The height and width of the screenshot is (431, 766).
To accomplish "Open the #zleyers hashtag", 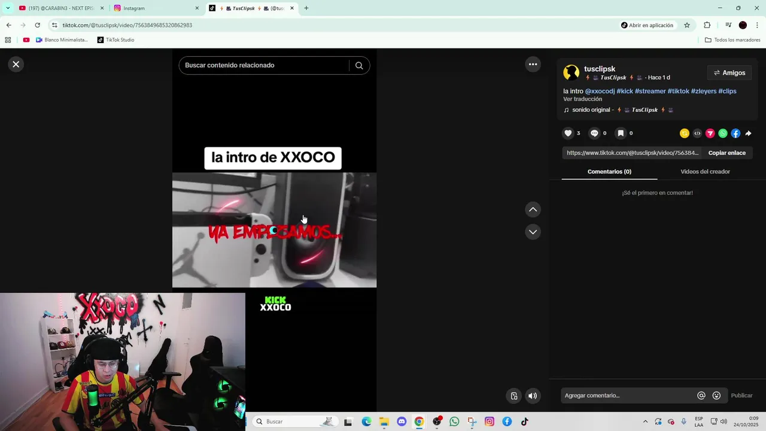I will click(x=704, y=91).
